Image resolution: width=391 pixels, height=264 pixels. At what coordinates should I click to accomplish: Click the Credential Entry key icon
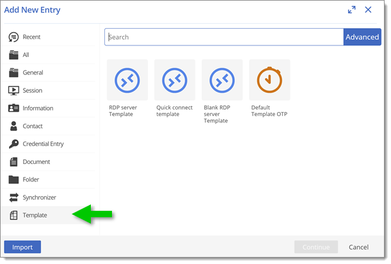(x=13, y=144)
